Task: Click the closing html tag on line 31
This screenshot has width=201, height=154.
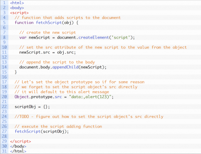Action: click(x=18, y=151)
